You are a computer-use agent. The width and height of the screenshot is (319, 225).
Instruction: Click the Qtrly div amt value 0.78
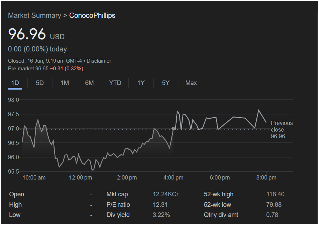(x=272, y=215)
